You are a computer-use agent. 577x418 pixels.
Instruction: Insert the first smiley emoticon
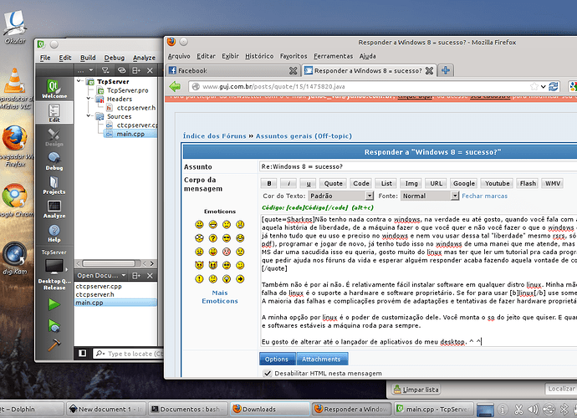tap(199, 224)
